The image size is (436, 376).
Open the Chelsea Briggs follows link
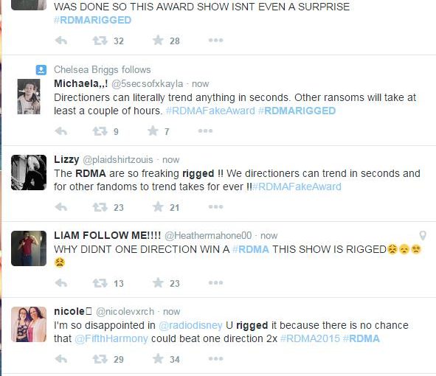point(103,70)
